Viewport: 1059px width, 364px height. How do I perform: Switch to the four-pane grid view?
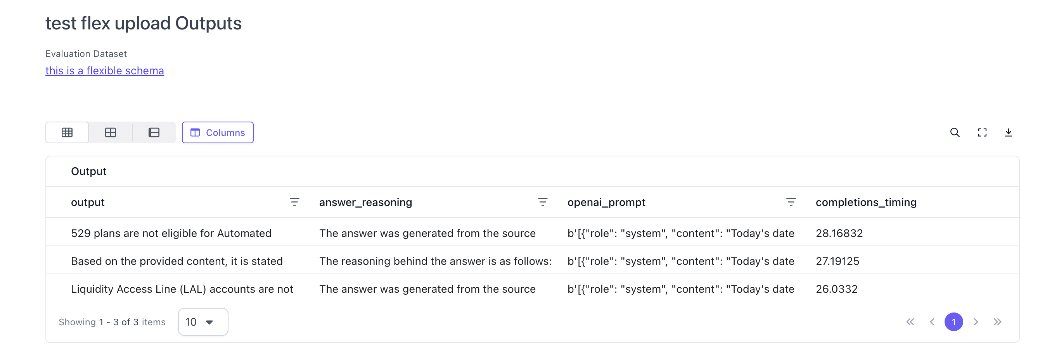111,132
